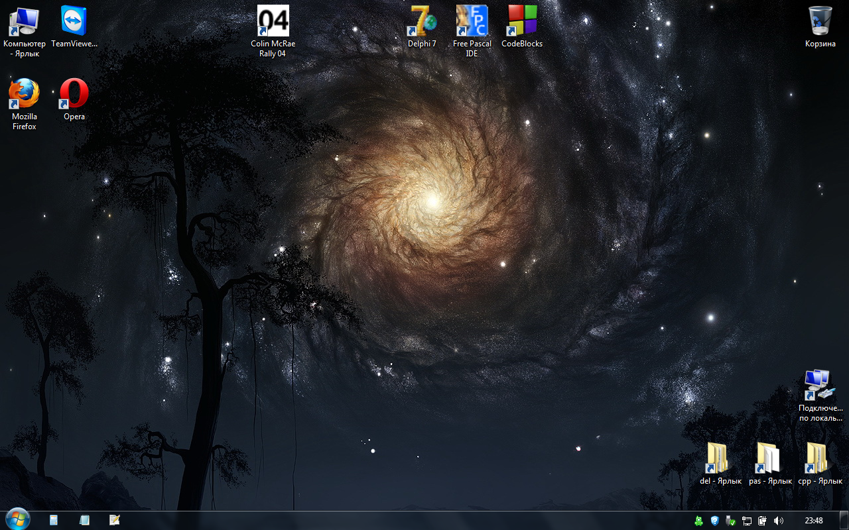Select the local network connection shortcut
The image size is (849, 530).
pos(820,386)
